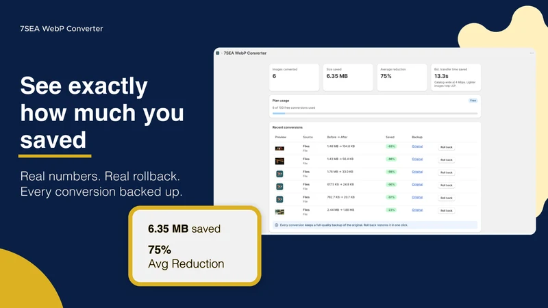The width and height of the screenshot is (548, 308).
Task: Click the Average reduction card showing 75%
Action: [x=402, y=77]
